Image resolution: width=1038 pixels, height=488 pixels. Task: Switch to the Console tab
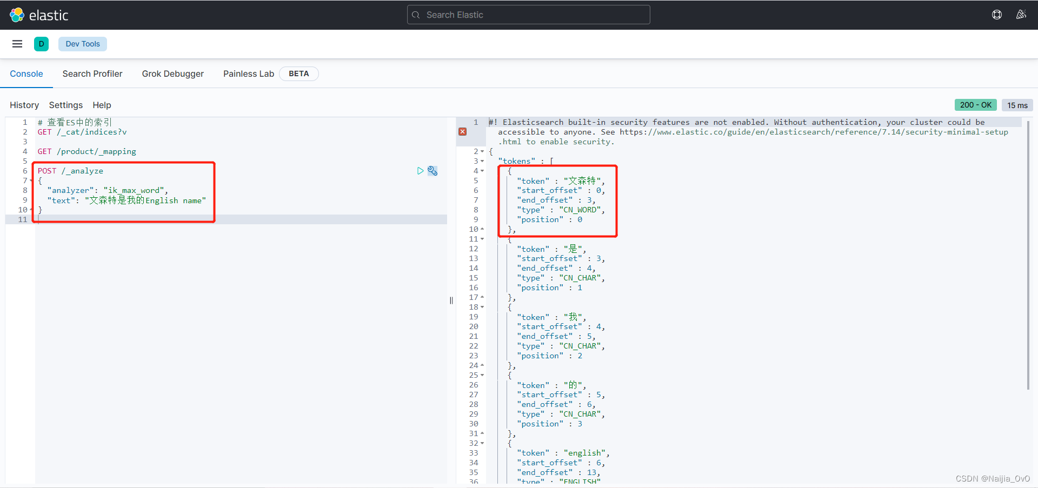pos(26,73)
